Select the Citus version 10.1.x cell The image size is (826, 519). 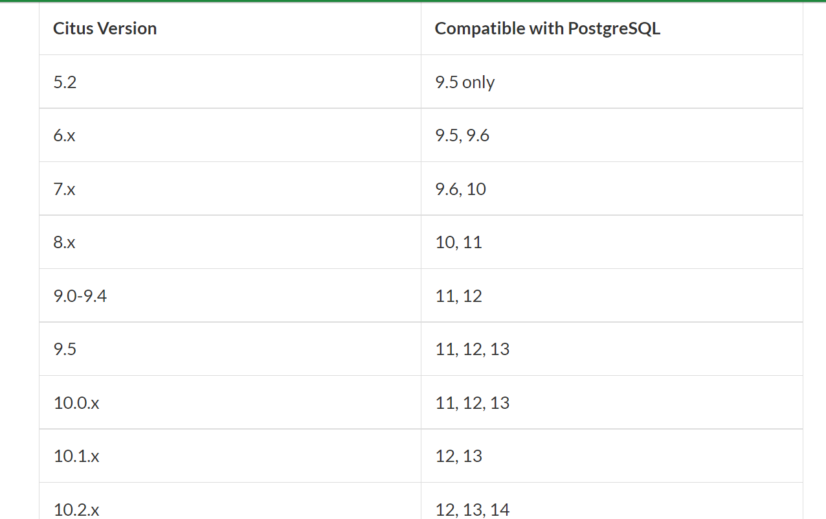[76, 456]
